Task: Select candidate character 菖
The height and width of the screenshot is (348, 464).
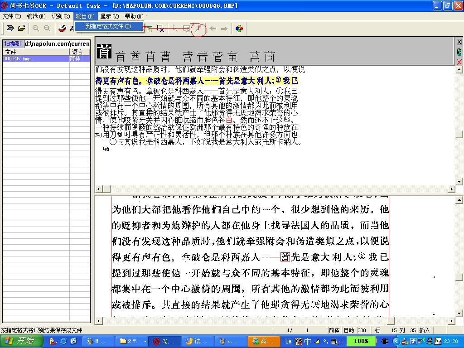Action: pyautogui.click(x=254, y=56)
